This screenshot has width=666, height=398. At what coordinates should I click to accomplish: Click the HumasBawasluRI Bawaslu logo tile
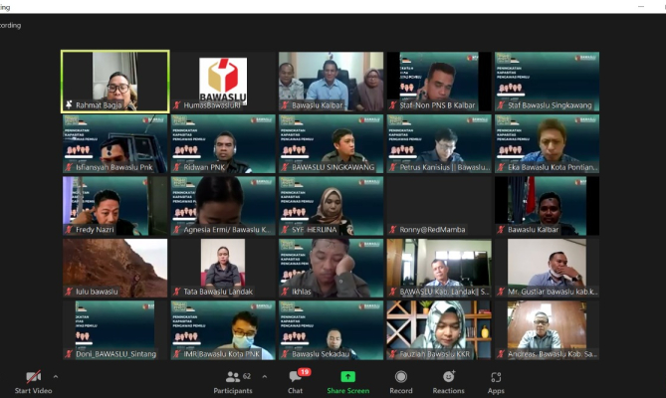[222, 78]
